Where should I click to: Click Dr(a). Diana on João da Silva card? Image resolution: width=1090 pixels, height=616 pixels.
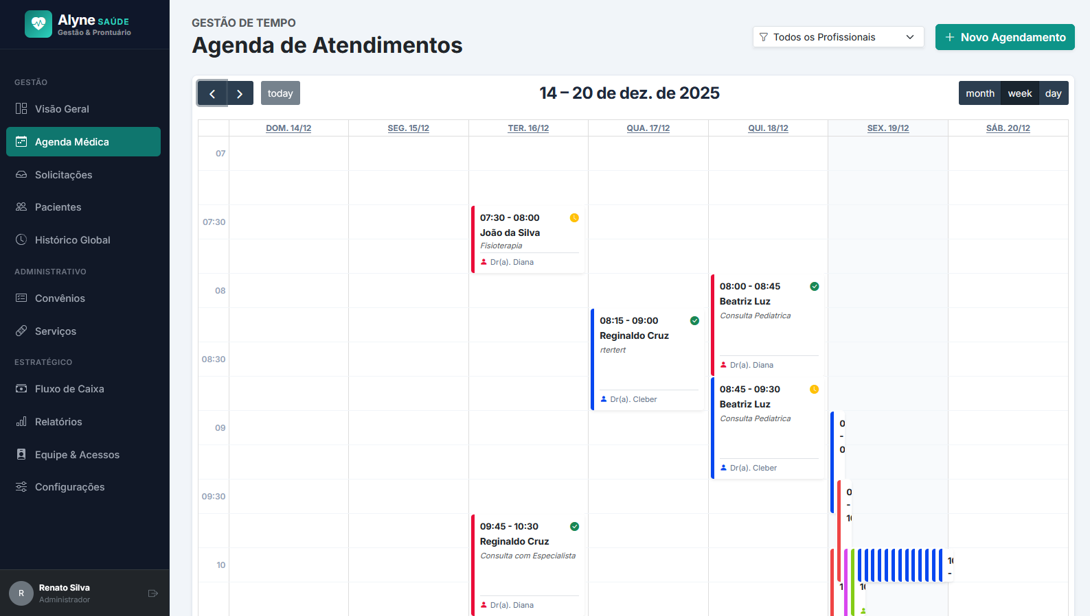coord(512,262)
